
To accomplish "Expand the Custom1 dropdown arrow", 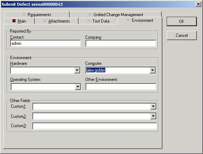I will 153,106.
